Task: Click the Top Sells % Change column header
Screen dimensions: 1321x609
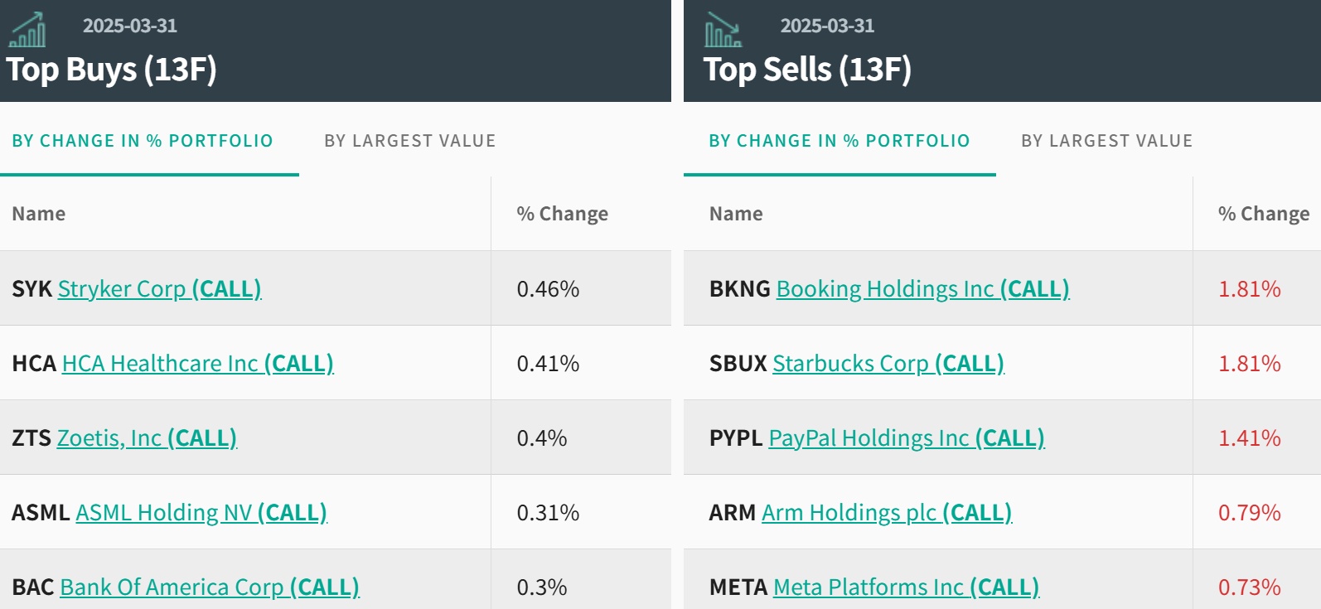Action: pyautogui.click(x=1263, y=214)
